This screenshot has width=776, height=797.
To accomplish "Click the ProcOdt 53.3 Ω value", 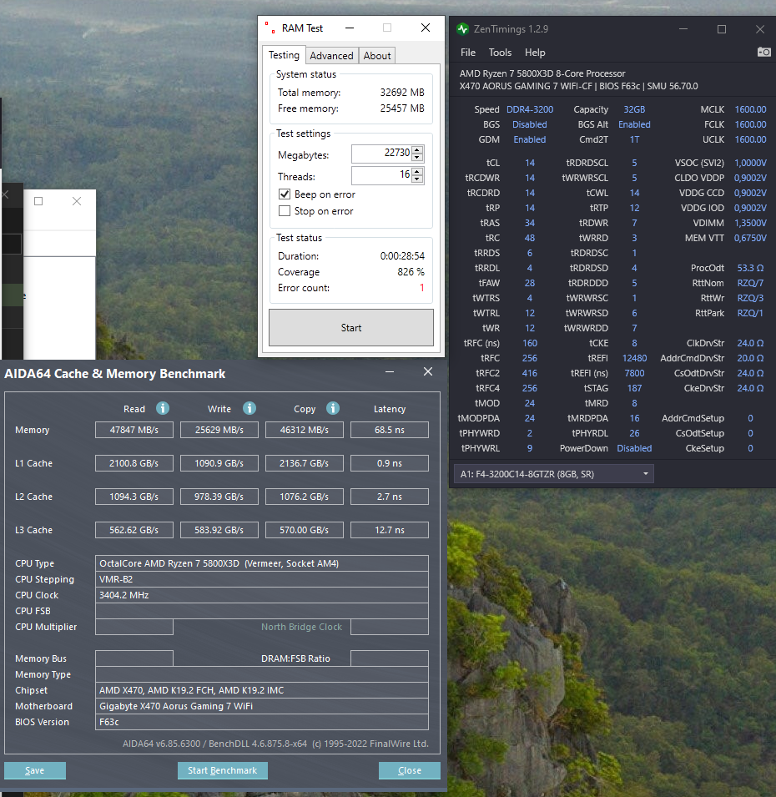I will pos(750,268).
